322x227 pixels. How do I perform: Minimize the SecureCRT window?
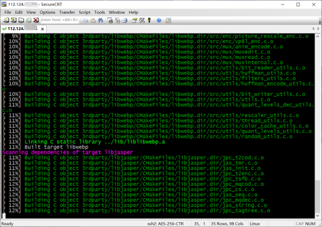click(x=283, y=4)
